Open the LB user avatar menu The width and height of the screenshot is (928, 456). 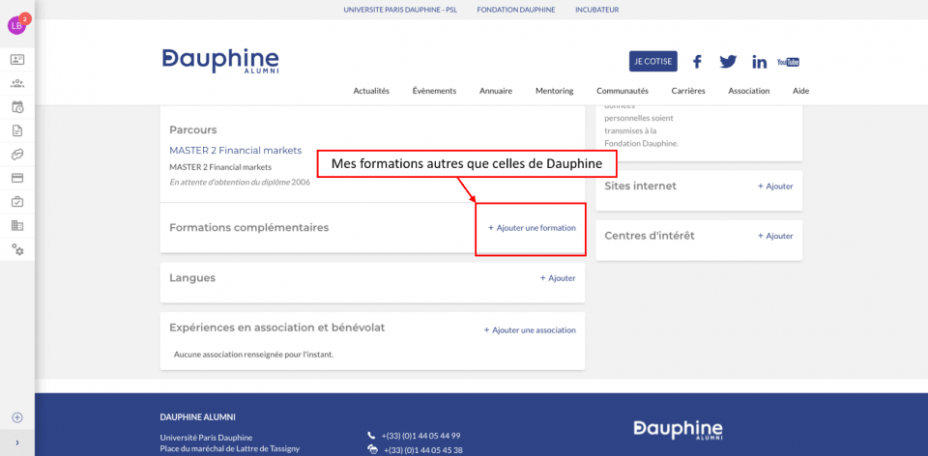click(16, 25)
